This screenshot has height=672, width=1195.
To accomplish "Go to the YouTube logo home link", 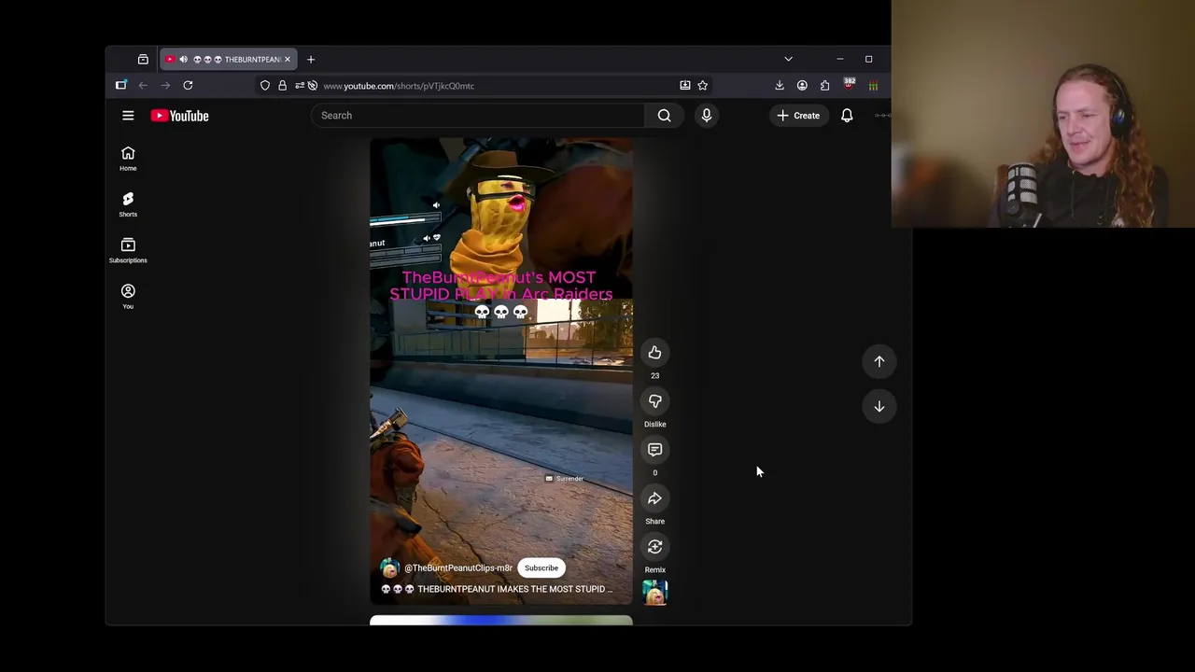I will (x=179, y=116).
